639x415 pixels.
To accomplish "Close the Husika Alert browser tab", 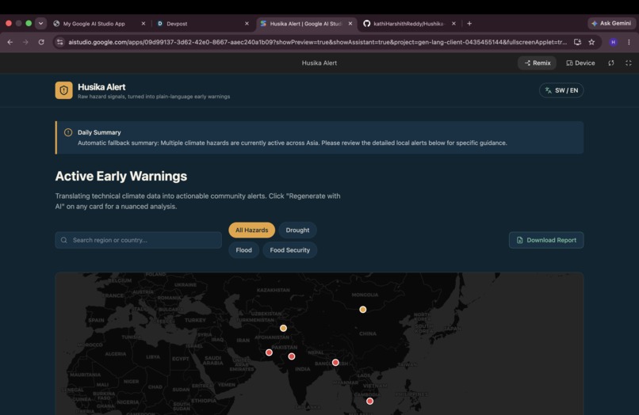I will pos(350,24).
